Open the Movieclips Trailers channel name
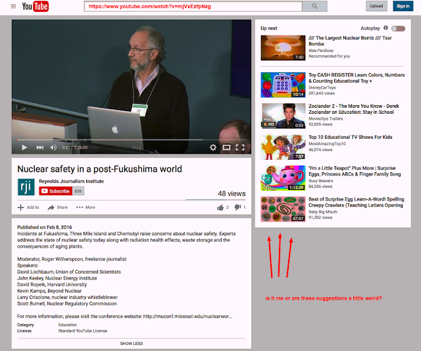 point(326,118)
